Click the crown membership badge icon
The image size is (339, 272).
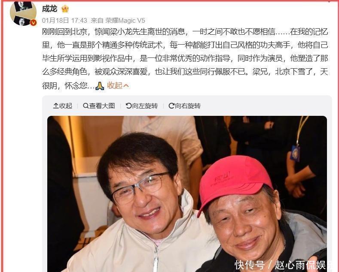tap(65, 9)
